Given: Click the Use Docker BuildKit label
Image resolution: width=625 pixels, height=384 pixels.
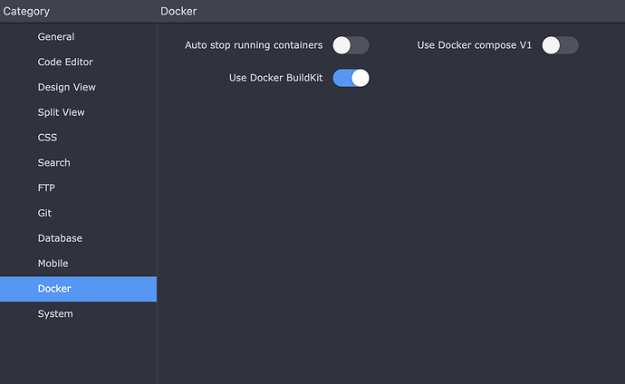Looking at the screenshot, I should coord(276,78).
